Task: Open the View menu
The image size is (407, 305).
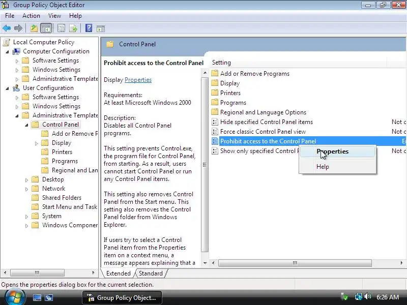Action: pos(54,16)
